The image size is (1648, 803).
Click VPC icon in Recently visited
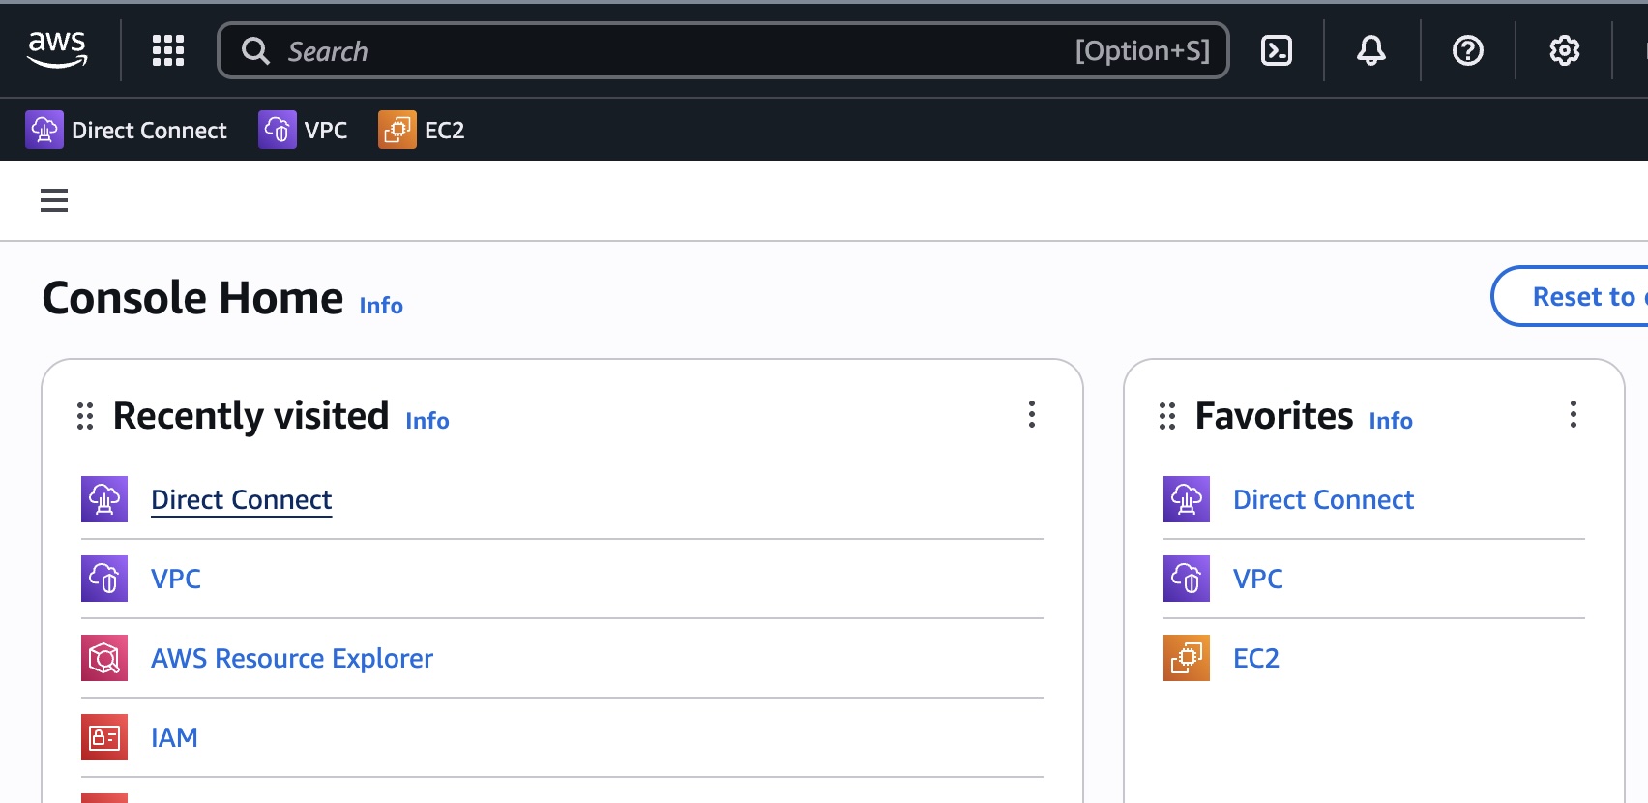click(104, 579)
